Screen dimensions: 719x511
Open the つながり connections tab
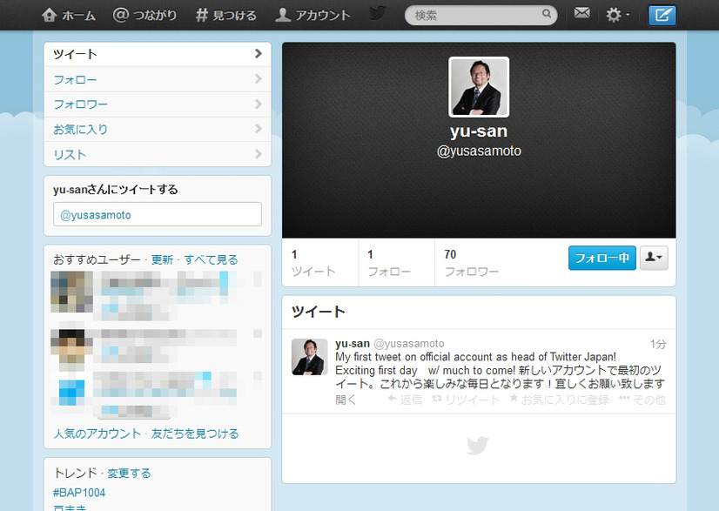coord(144,15)
